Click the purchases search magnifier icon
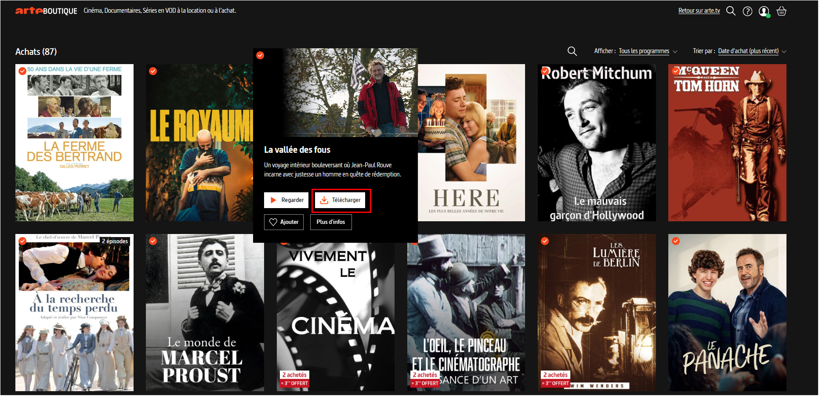This screenshot has width=819, height=396. click(572, 51)
